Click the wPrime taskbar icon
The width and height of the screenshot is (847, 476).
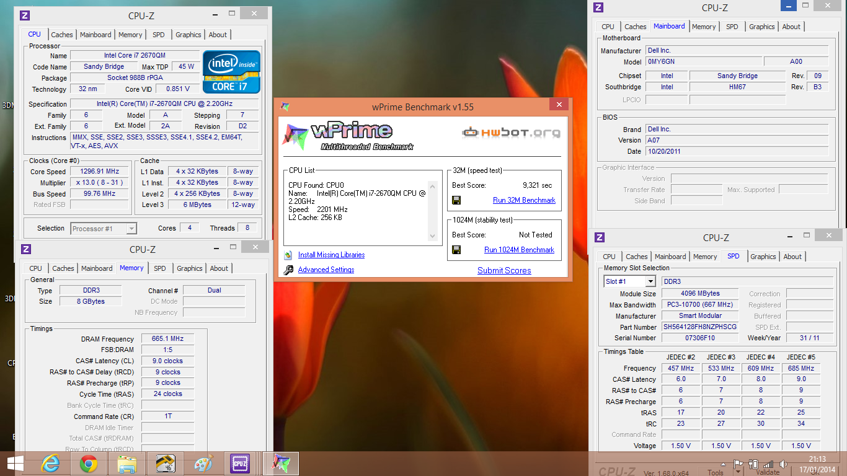(281, 464)
